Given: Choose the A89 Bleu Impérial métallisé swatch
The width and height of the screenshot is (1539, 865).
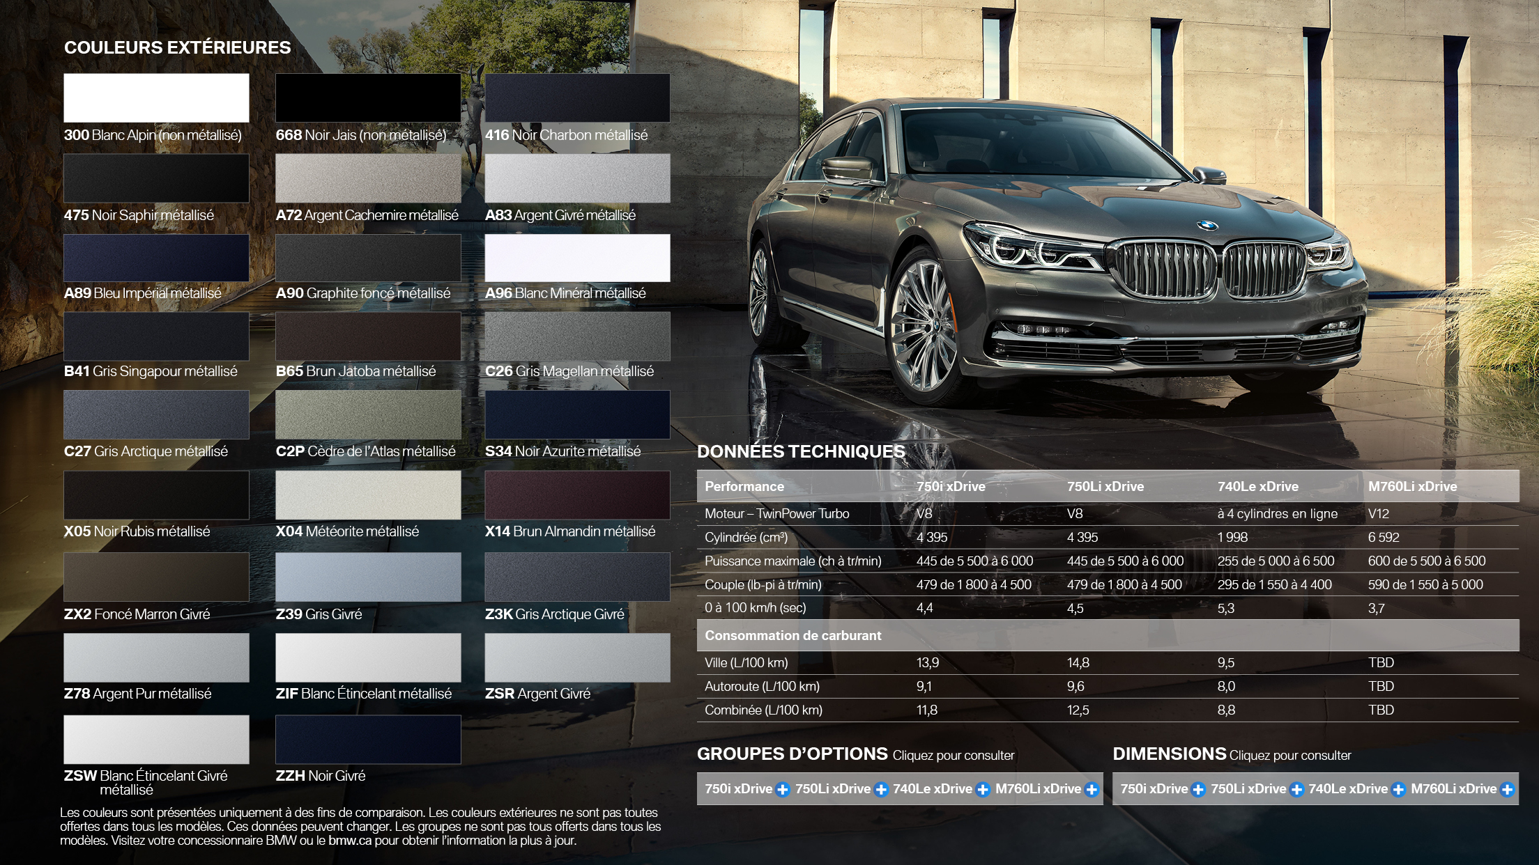Looking at the screenshot, I should pos(156,258).
